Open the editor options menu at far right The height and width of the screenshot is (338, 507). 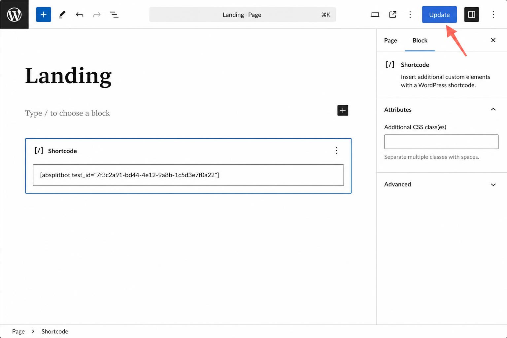[x=493, y=15]
